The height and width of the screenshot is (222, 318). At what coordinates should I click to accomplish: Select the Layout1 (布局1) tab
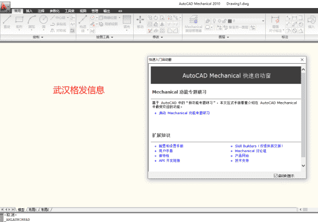point(33,209)
